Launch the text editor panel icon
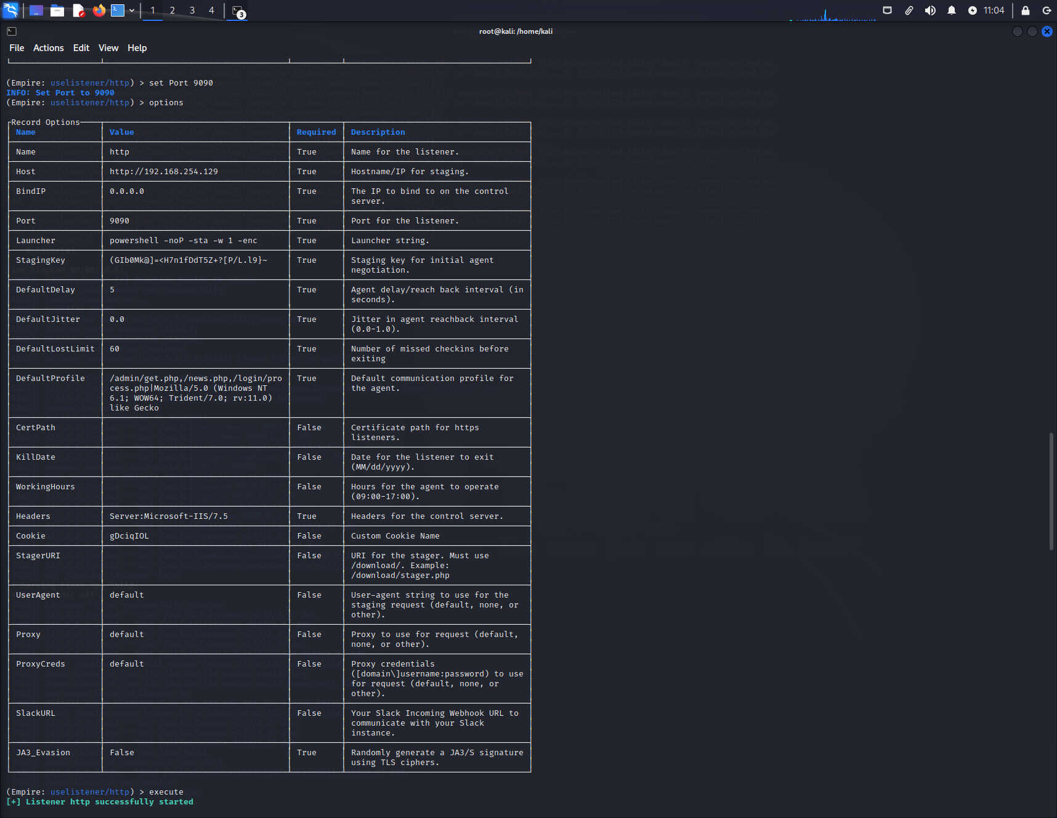This screenshot has height=818, width=1057. [x=78, y=10]
